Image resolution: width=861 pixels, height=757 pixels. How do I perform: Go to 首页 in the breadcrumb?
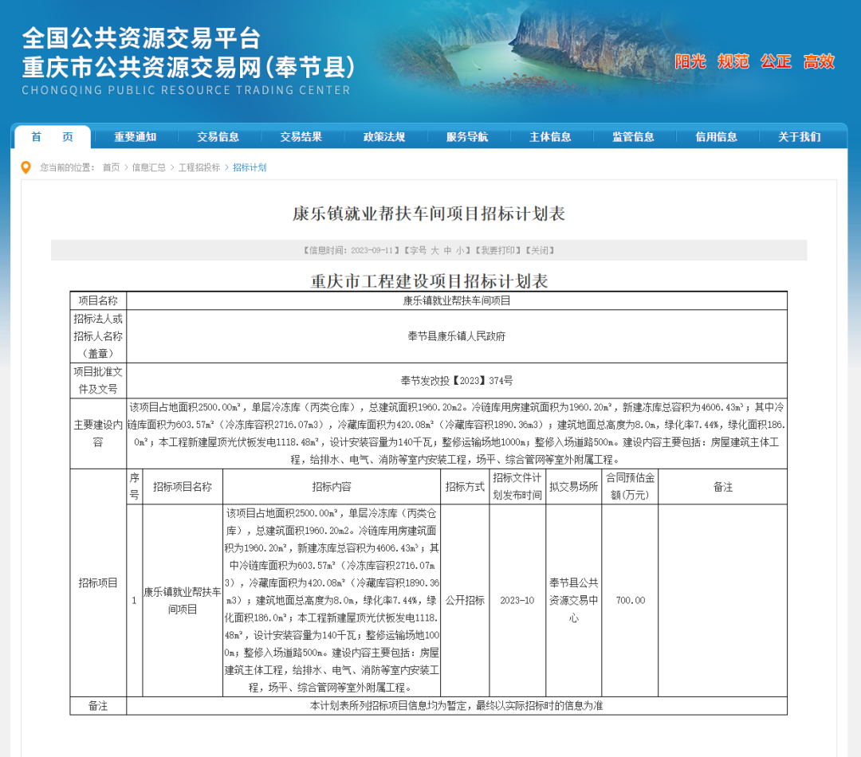[x=111, y=167]
